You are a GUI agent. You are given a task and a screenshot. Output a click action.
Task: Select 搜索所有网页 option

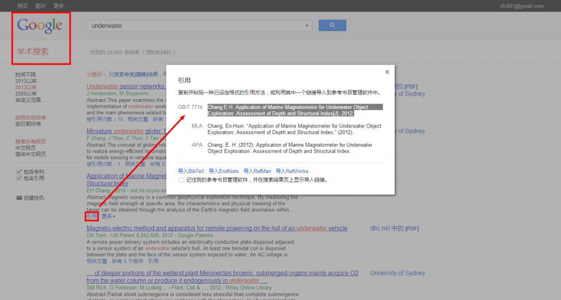[x=31, y=142]
